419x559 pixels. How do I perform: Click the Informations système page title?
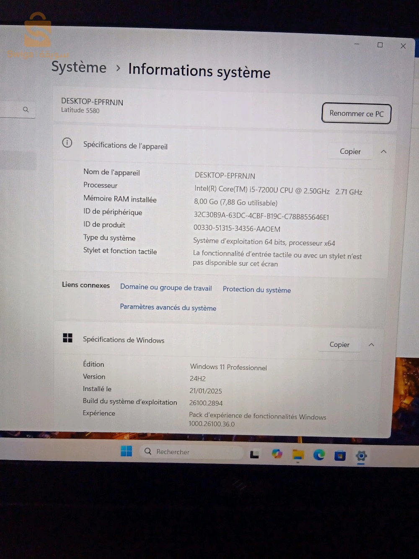pyautogui.click(x=199, y=70)
